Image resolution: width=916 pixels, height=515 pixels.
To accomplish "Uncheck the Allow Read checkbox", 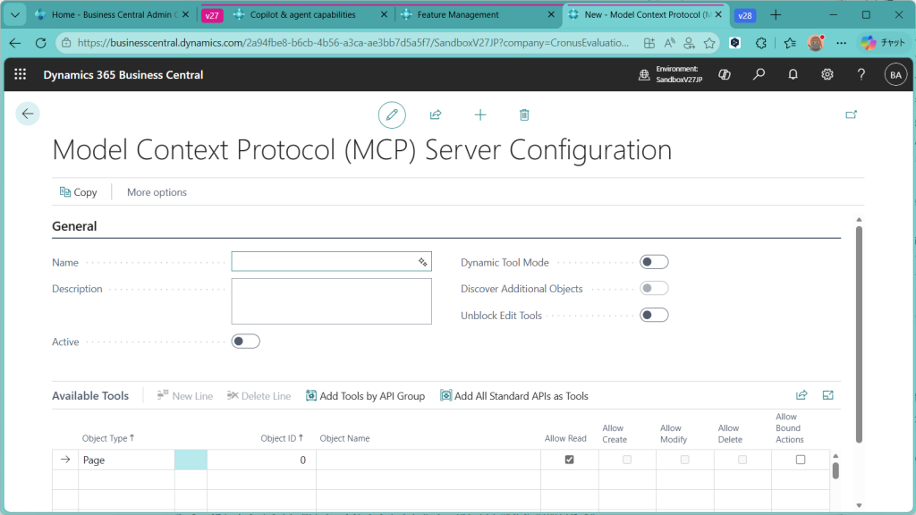I will (569, 460).
